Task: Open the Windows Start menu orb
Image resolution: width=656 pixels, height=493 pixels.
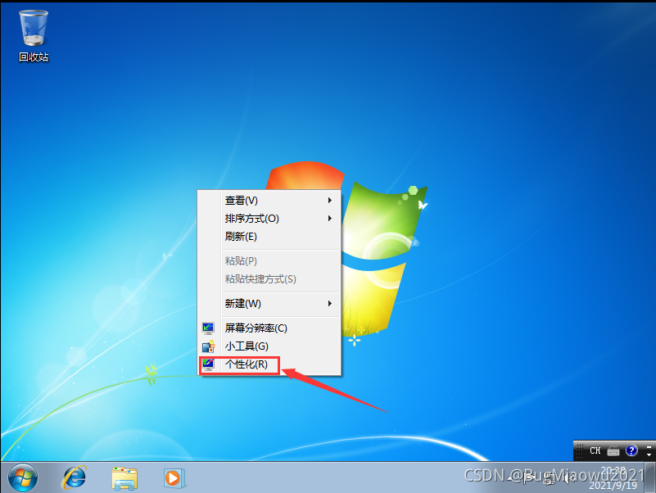Action: tap(23, 477)
